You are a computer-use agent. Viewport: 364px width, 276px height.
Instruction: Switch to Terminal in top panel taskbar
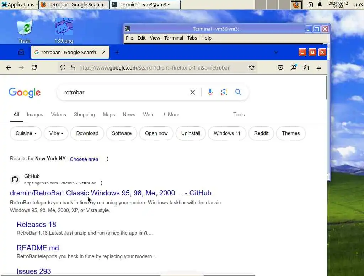tap(145, 5)
